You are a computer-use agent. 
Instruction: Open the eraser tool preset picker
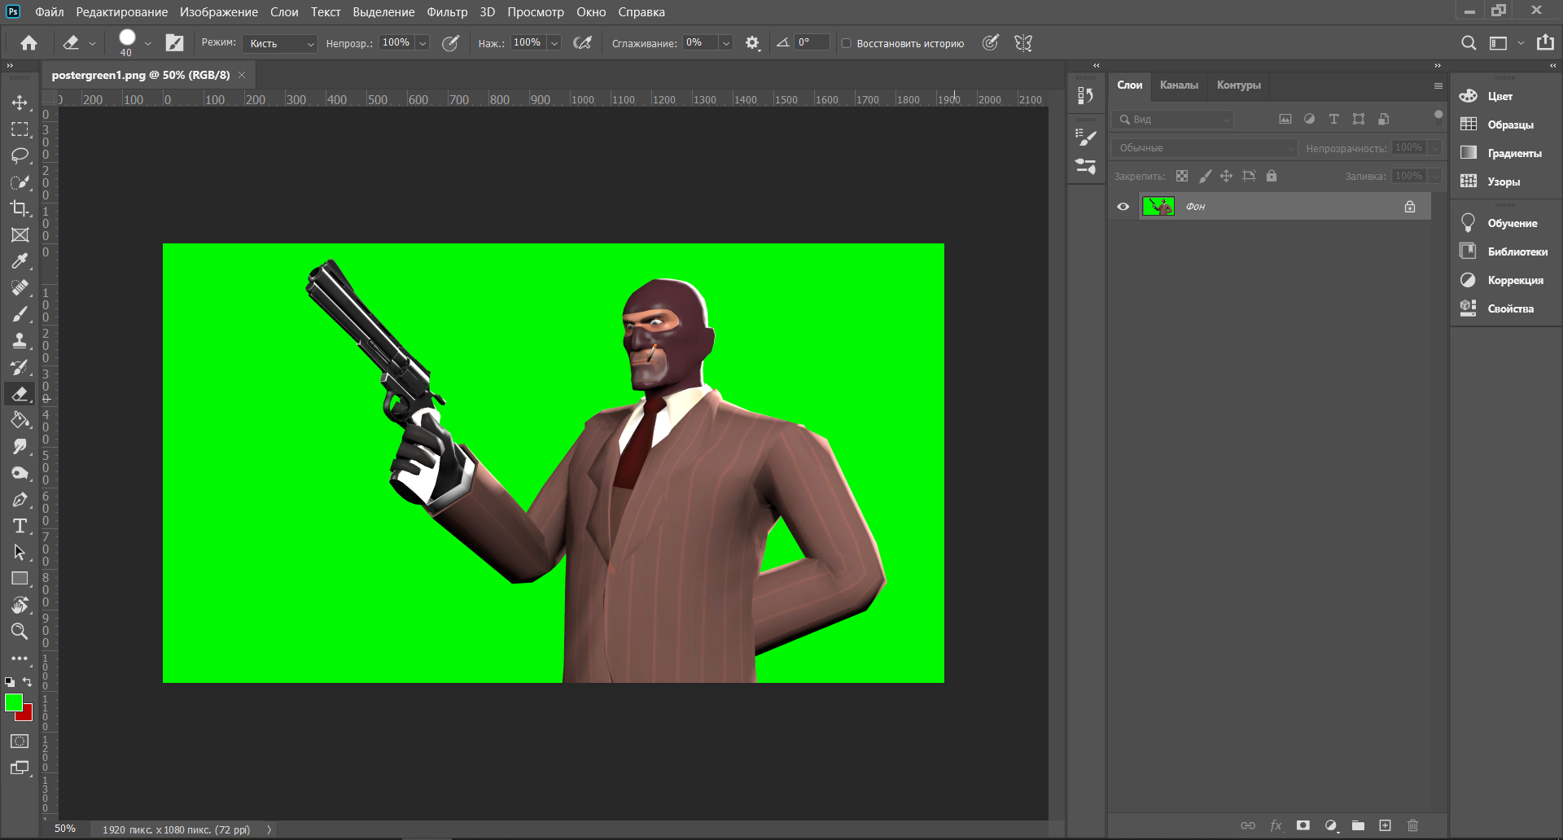click(78, 43)
